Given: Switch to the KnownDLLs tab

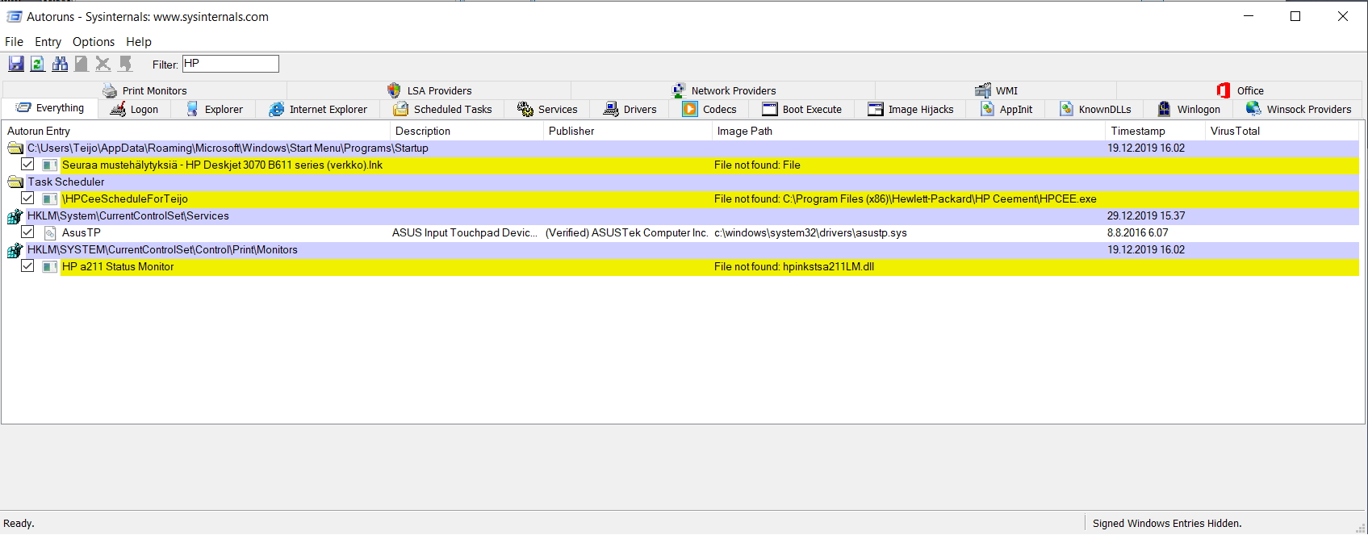Looking at the screenshot, I should pyautogui.click(x=1094, y=109).
